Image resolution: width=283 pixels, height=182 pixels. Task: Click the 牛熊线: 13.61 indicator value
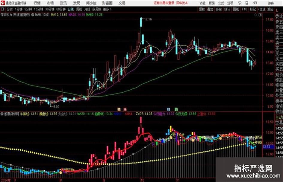tap(29, 114)
